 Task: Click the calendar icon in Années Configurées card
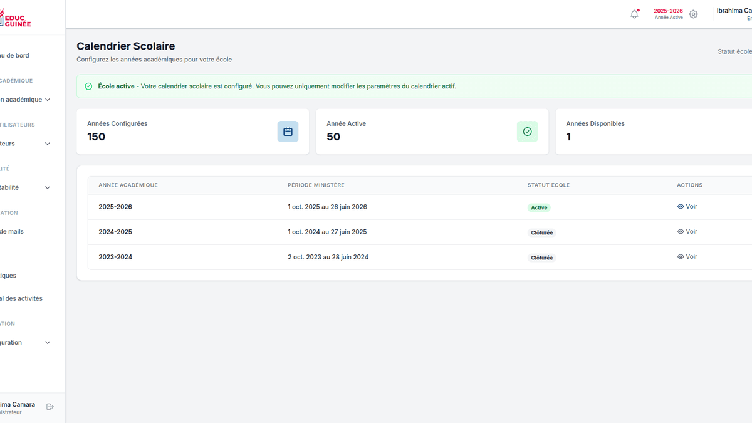288,132
